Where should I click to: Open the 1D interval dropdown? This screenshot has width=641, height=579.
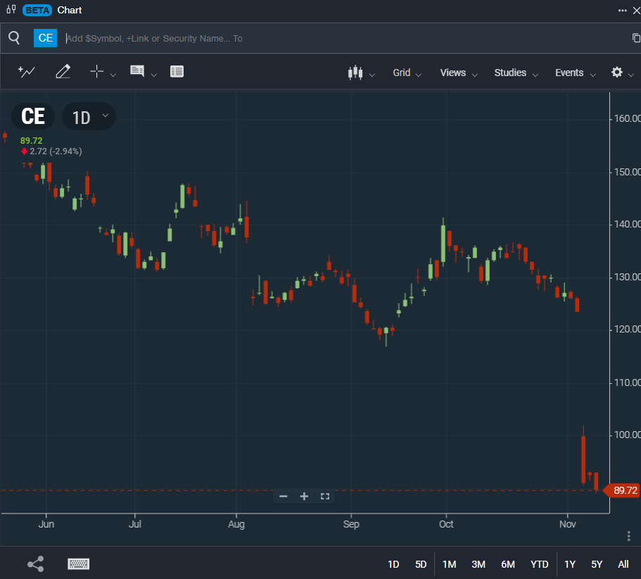(89, 116)
